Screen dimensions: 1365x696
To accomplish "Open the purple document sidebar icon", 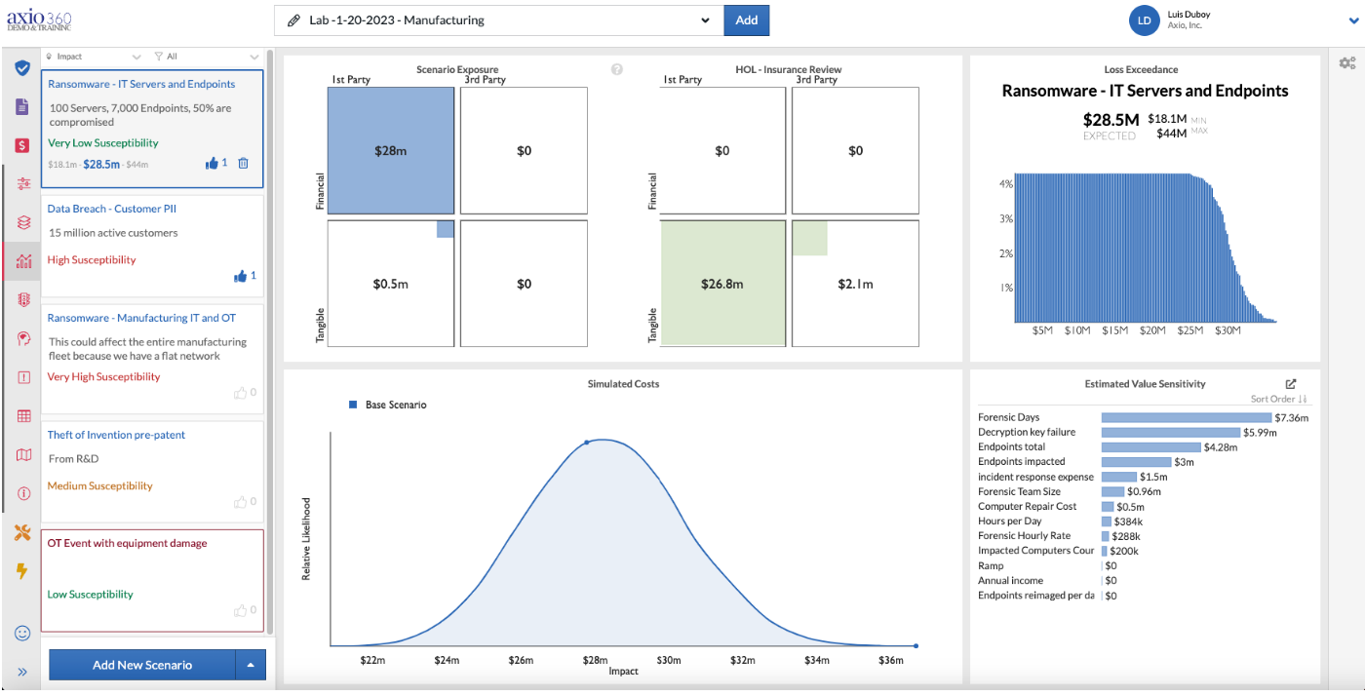I will click(x=21, y=106).
